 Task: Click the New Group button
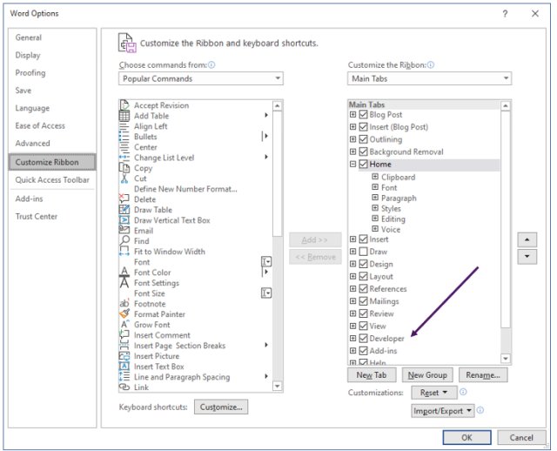(x=427, y=375)
